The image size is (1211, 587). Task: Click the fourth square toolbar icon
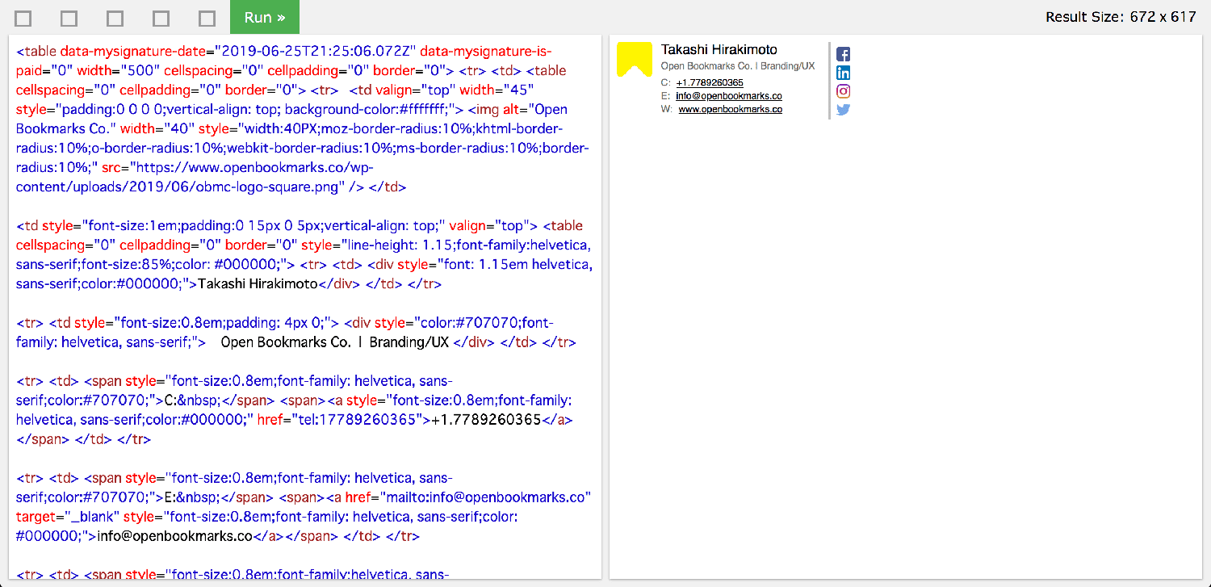tap(161, 18)
